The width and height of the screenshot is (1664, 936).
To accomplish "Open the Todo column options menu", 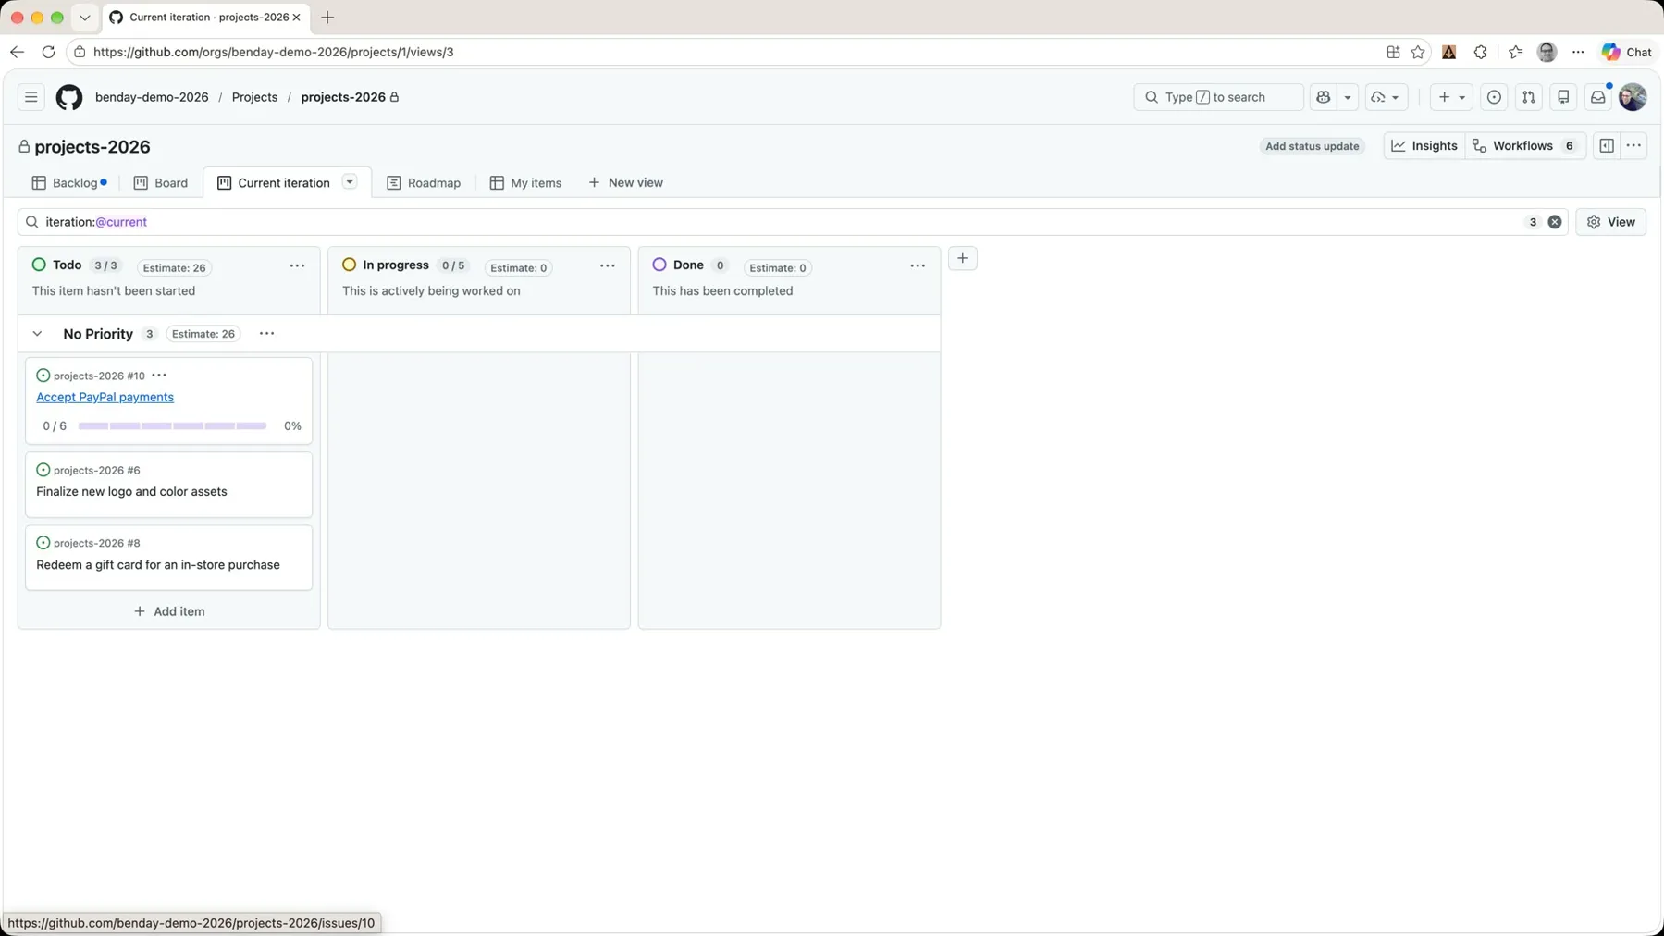I will click(x=297, y=266).
